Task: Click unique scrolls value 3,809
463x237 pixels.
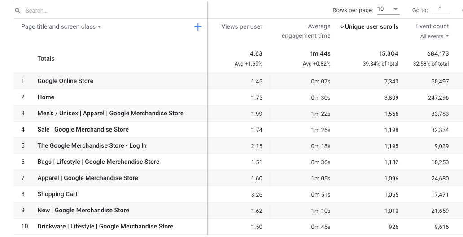Action: [391, 98]
